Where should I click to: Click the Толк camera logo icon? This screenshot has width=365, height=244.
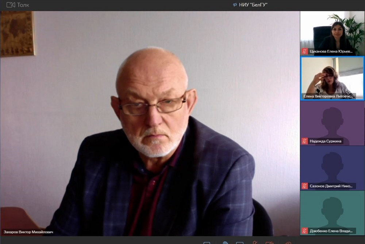pyautogui.click(x=11, y=5)
